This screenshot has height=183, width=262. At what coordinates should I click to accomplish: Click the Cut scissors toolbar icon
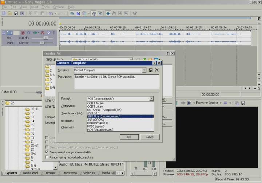click(x=30, y=13)
